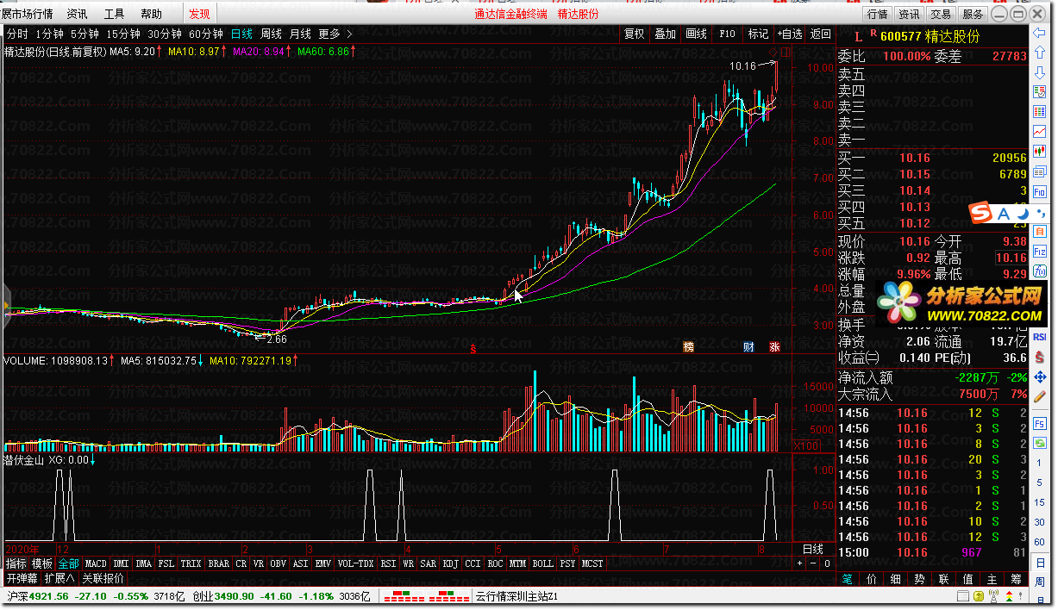Click the orange 自 icon in right toolbar

tap(1040, 232)
